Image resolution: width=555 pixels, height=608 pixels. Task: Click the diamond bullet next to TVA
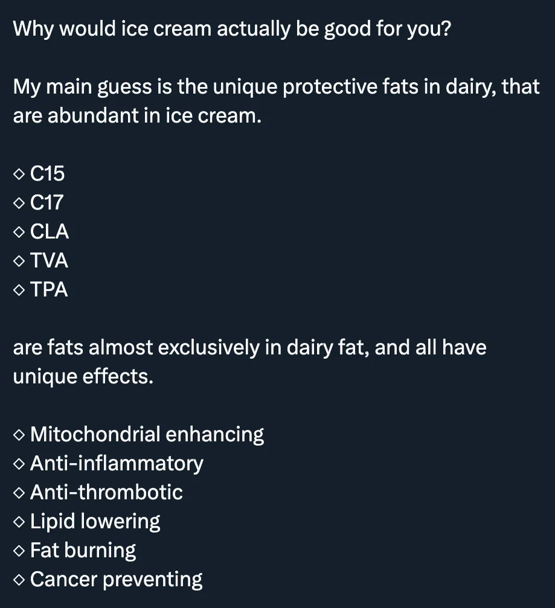(x=19, y=261)
